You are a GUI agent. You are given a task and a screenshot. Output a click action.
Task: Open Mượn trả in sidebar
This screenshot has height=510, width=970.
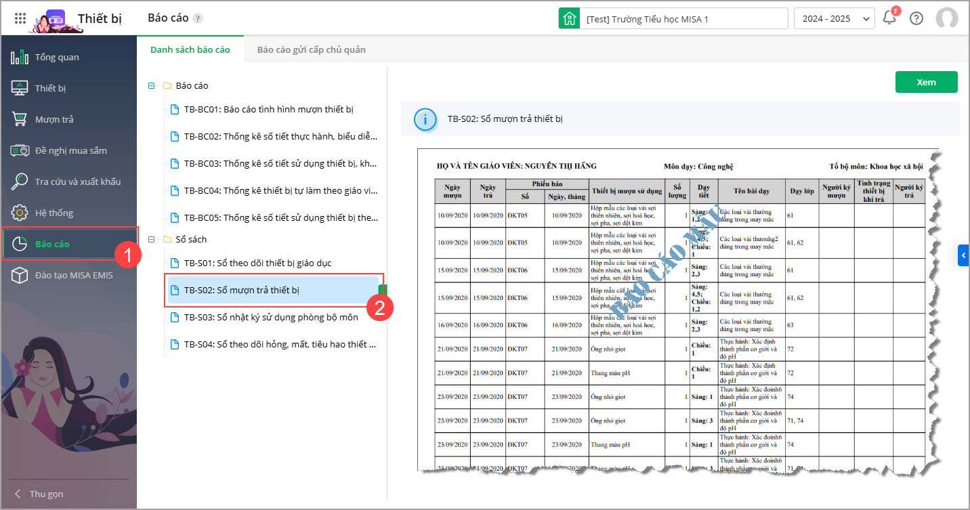click(x=68, y=119)
